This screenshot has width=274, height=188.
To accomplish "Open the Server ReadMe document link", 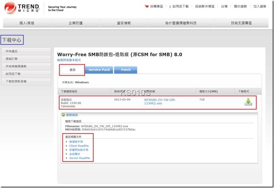I will point(79,158).
